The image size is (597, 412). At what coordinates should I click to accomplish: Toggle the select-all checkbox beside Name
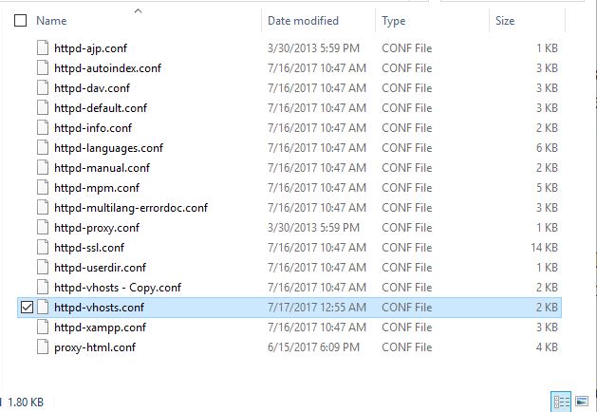[20, 21]
